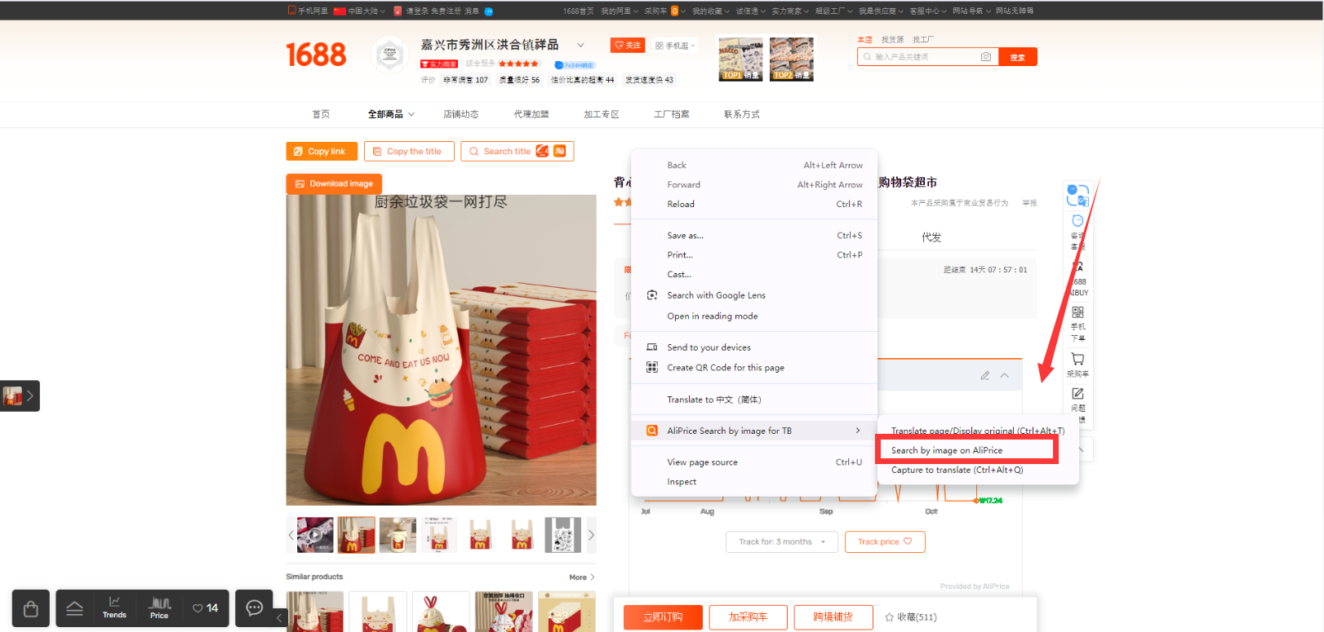
Task: Click the 1688 icon beside Search title
Action: coord(542,151)
